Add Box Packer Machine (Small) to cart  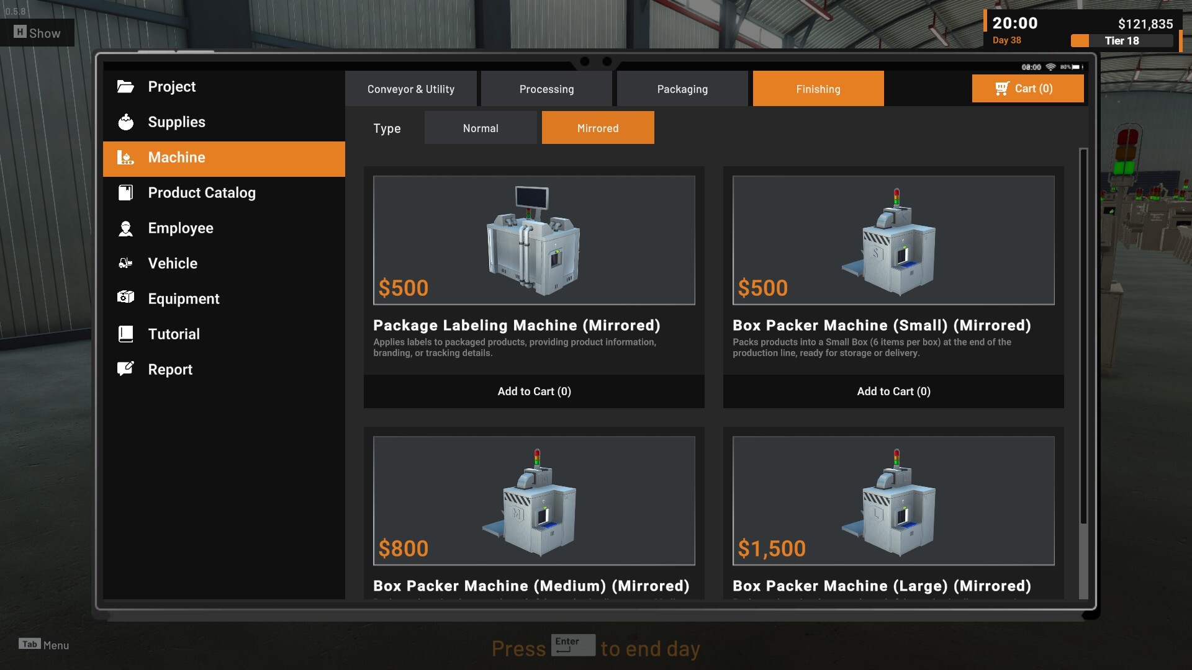pyautogui.click(x=893, y=391)
